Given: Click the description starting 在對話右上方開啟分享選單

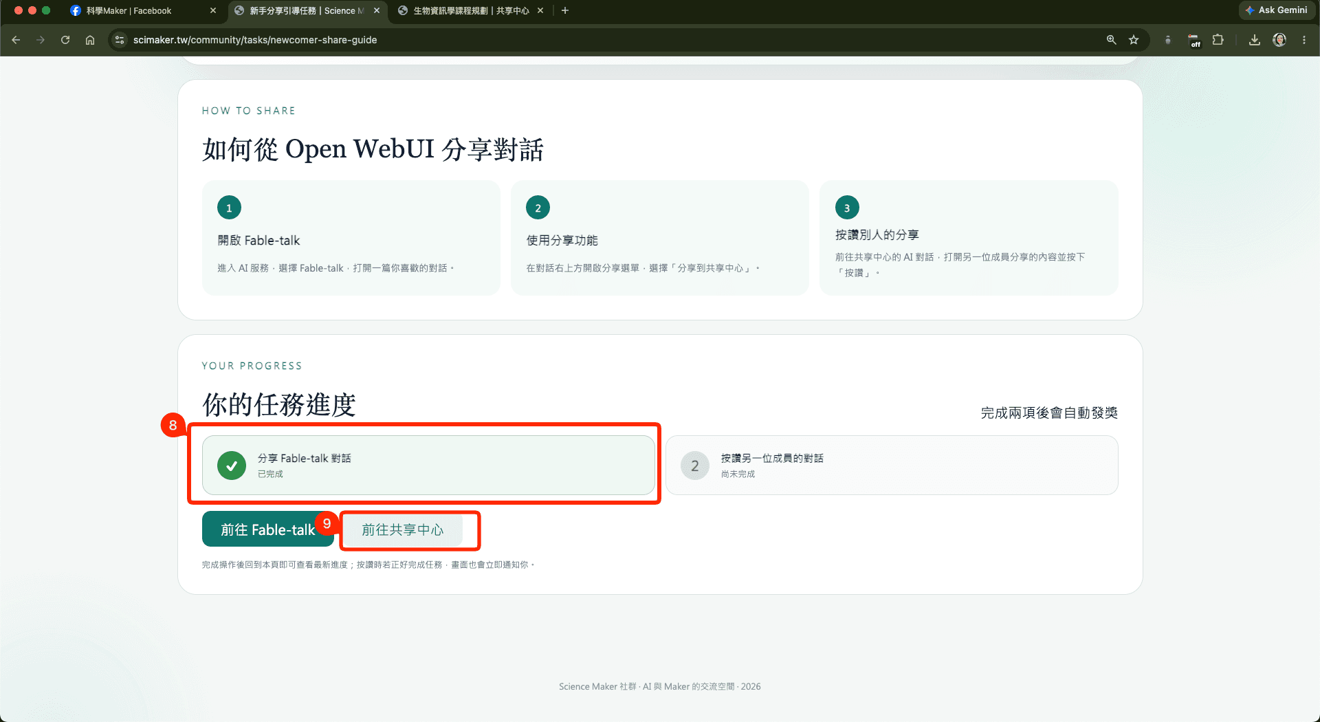Looking at the screenshot, I should [x=643, y=268].
